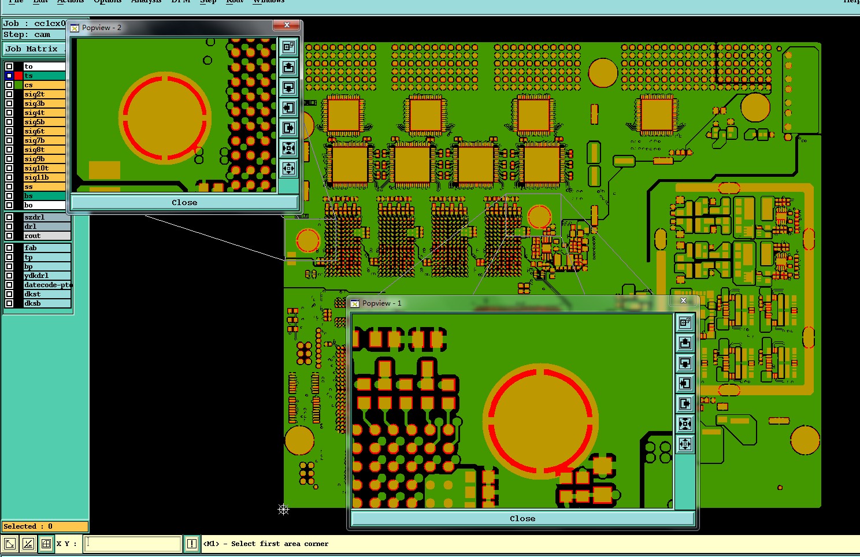Click the top icon in Popview - 1 toolbar
This screenshot has width=860, height=557.
pos(685,322)
